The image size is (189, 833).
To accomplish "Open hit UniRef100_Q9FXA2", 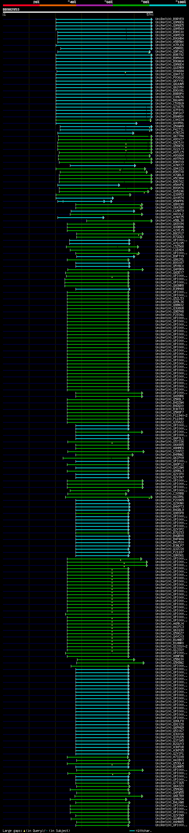I will pos(169,51).
